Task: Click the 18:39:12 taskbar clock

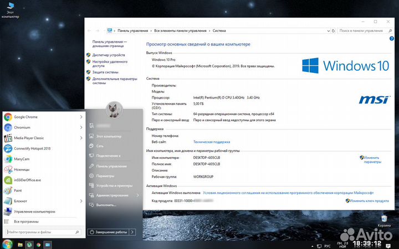Action: click(367, 244)
